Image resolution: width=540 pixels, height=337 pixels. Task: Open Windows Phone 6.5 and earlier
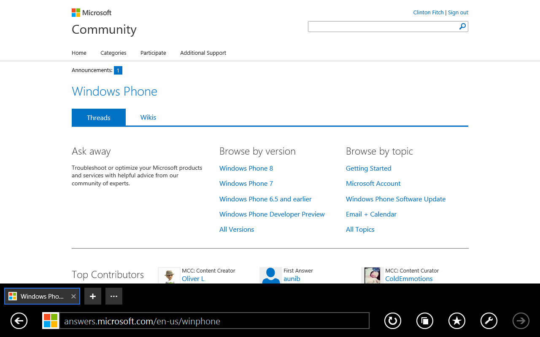coord(265,199)
